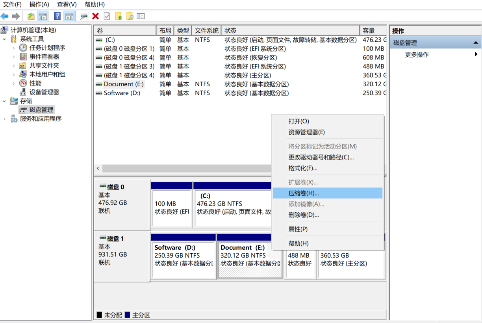Click the Properties icon with red checkmark
This screenshot has height=323, width=482.
coord(107,16)
